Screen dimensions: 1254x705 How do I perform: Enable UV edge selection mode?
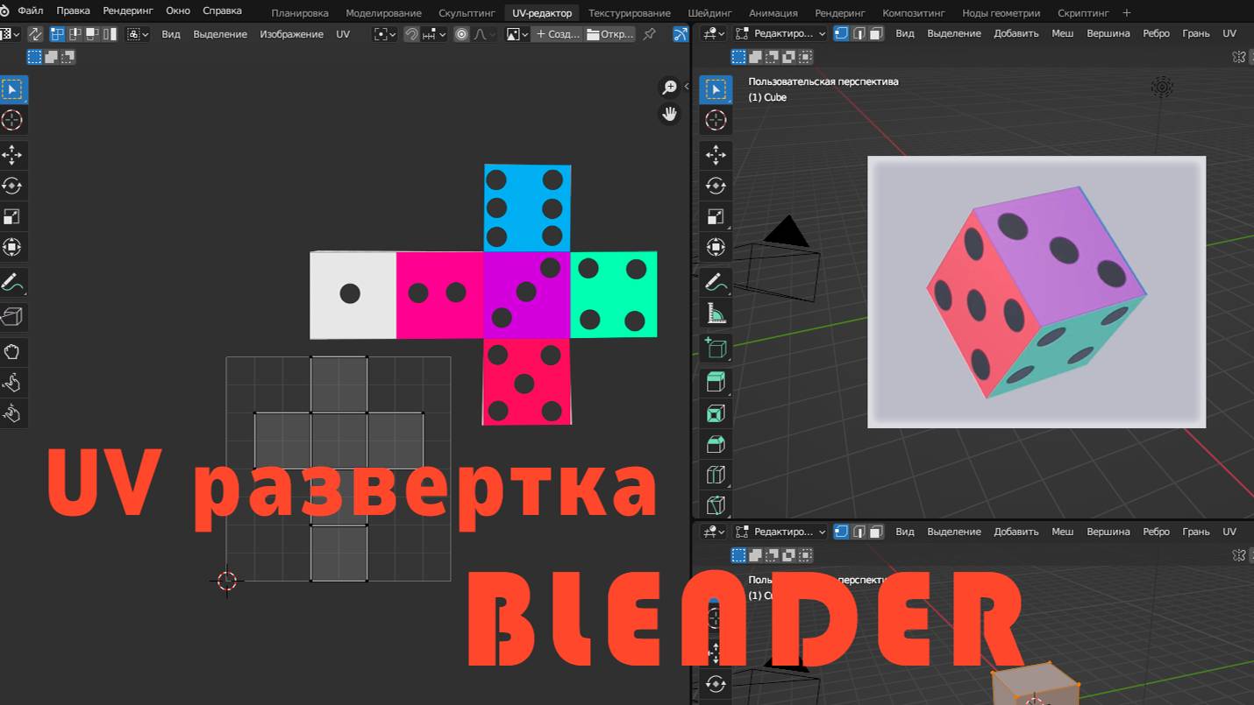click(75, 34)
